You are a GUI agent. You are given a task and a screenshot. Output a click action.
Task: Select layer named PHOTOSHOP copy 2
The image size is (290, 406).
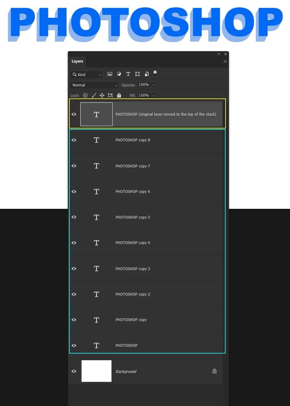[133, 294]
